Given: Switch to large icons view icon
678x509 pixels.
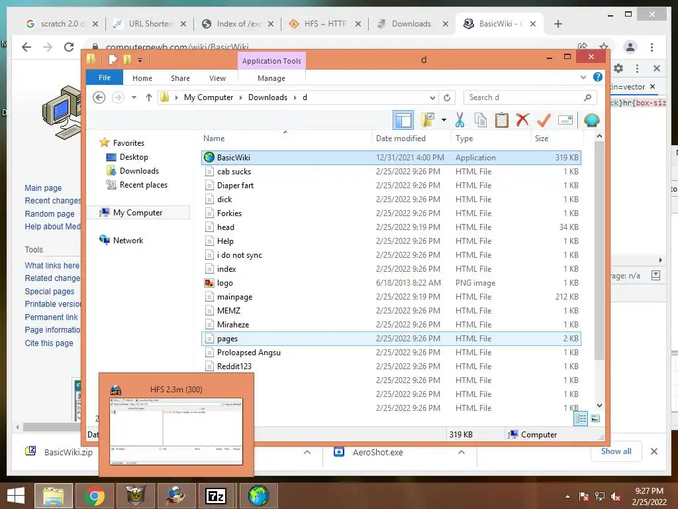Looking at the screenshot, I should 595,418.
